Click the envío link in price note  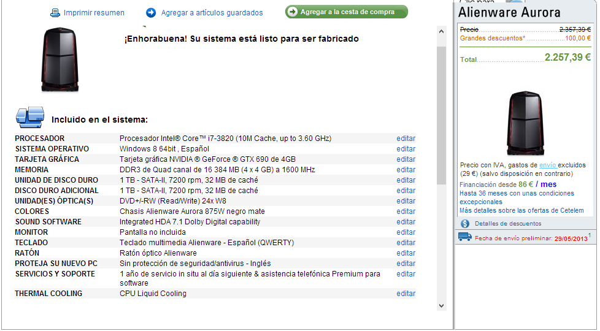pos(548,165)
